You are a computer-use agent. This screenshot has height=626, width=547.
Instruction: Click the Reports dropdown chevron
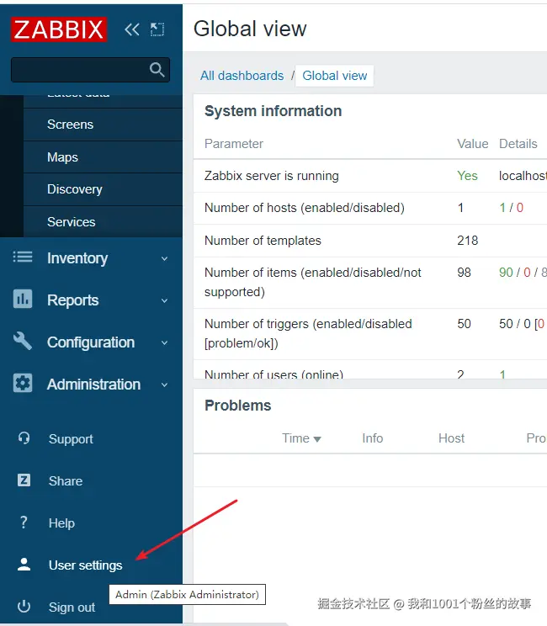click(164, 300)
